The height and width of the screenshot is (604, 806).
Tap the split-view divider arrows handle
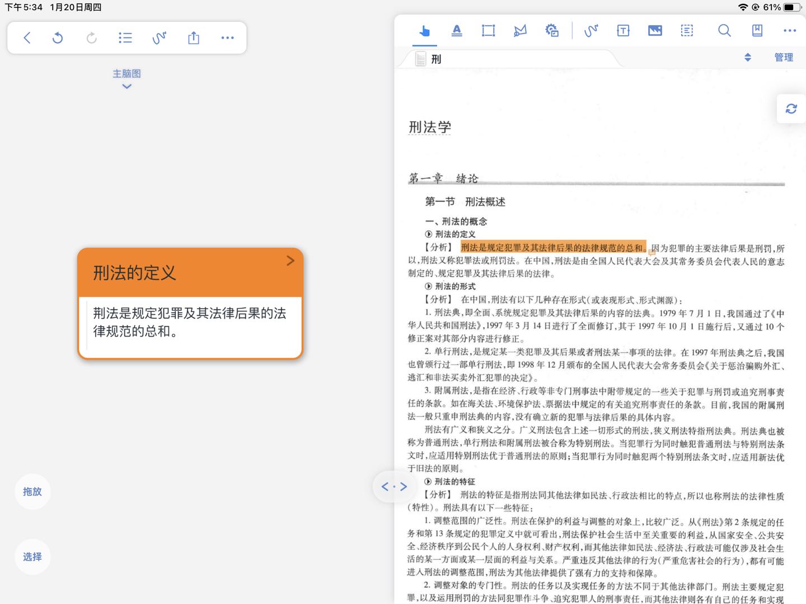[394, 487]
